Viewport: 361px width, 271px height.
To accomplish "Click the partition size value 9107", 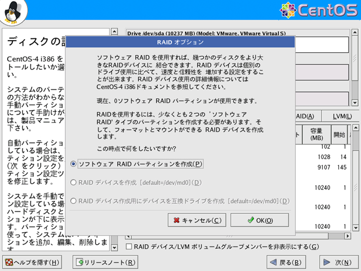I will coord(324,167).
